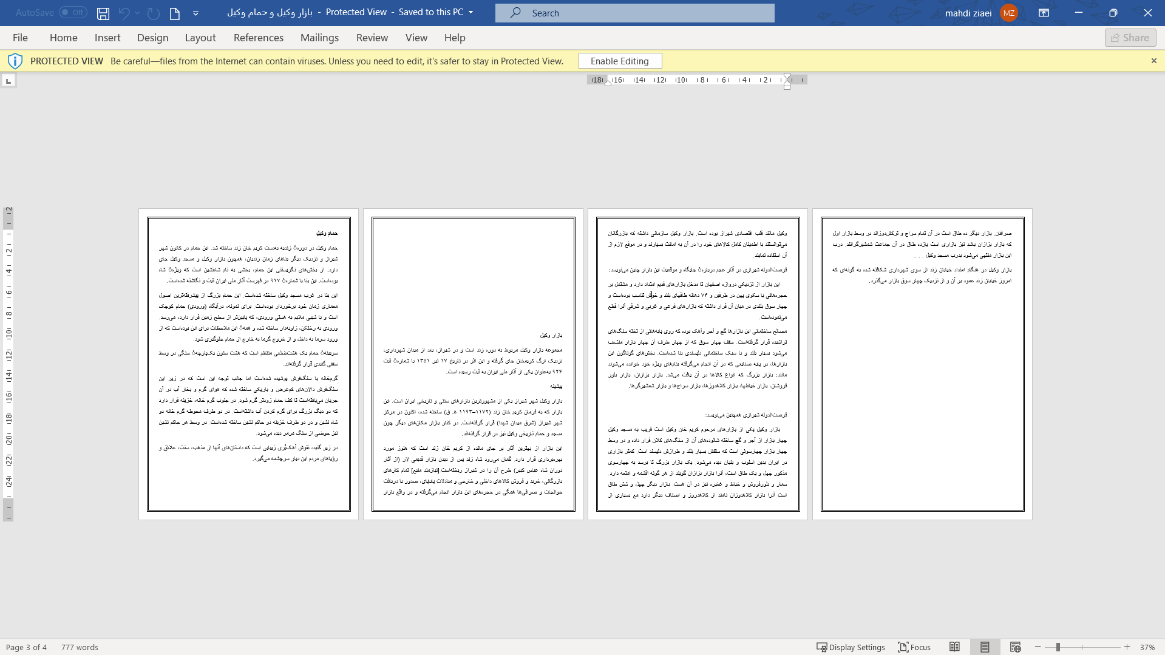The image size is (1165, 655).
Task: Click the Search box
Action: pyautogui.click(x=635, y=13)
